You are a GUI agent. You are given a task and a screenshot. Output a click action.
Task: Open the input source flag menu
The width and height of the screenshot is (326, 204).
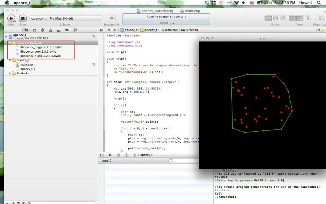pyautogui.click(x=252, y=3)
